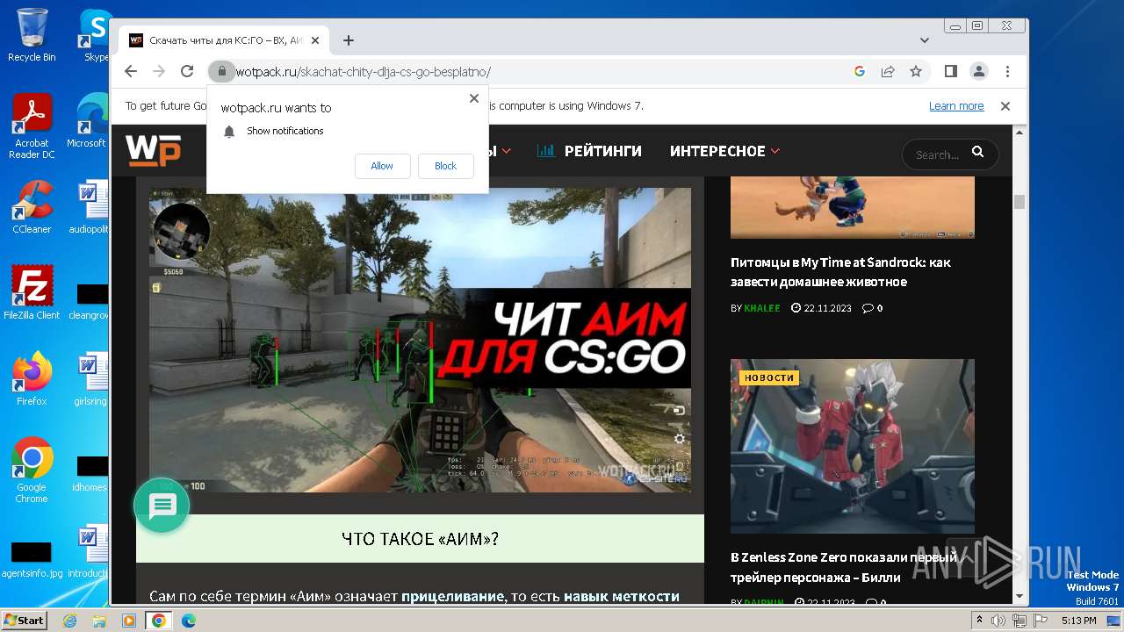Viewport: 1124px width, 632px height.
Task: Click the Learn more link in infobar
Action: point(956,106)
